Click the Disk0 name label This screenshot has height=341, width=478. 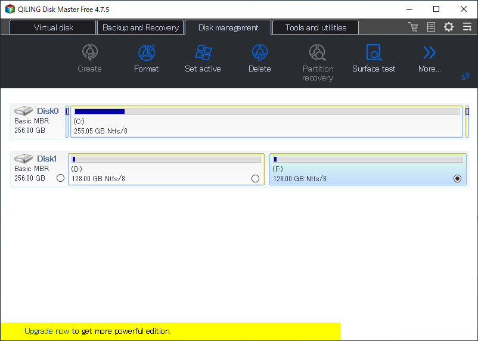click(x=48, y=111)
